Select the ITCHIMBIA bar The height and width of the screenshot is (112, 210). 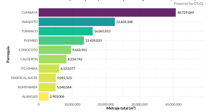[49, 68]
